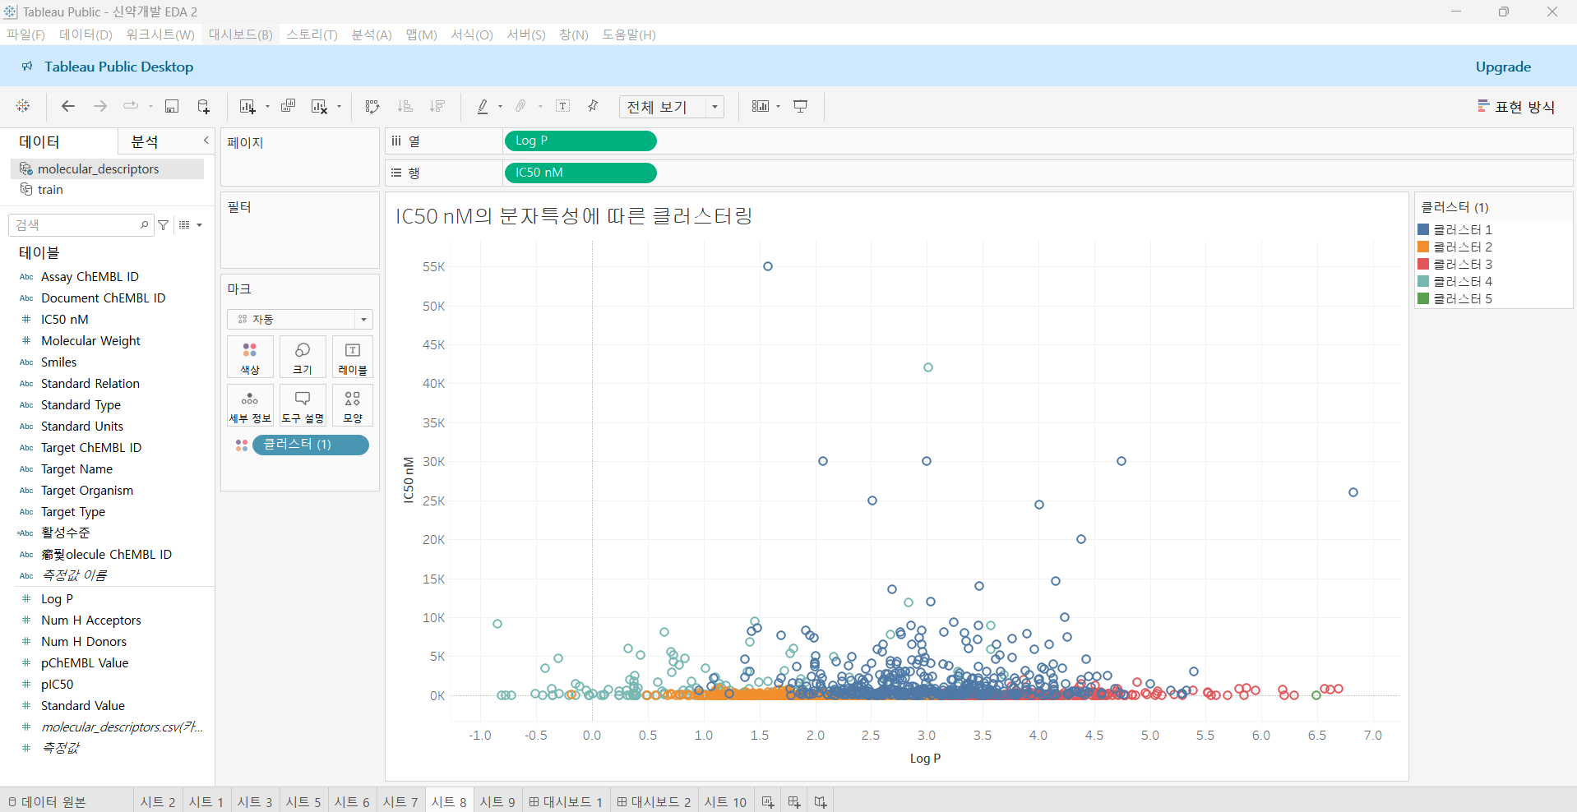Open the 대시보드 1 tab
This screenshot has width=1577, height=812.
566,801
